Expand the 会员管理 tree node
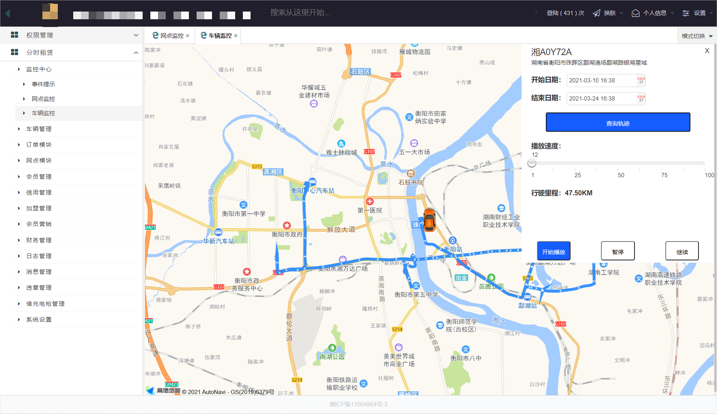Image resolution: width=717 pixels, height=416 pixels. [x=19, y=177]
